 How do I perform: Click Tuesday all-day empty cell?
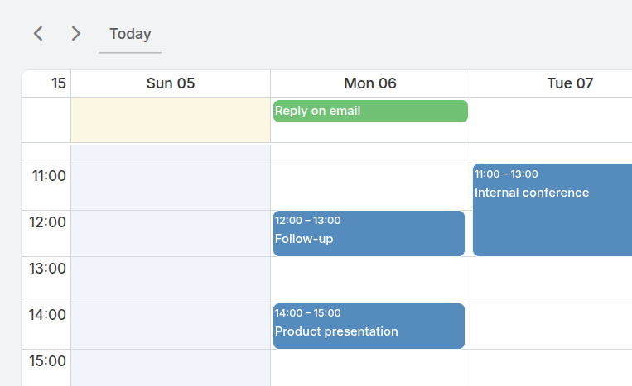551,119
